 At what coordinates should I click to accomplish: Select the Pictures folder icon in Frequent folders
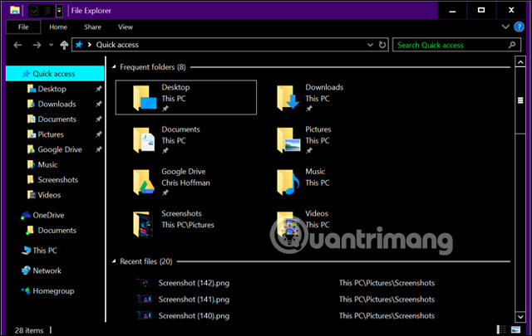pyautogui.click(x=288, y=140)
